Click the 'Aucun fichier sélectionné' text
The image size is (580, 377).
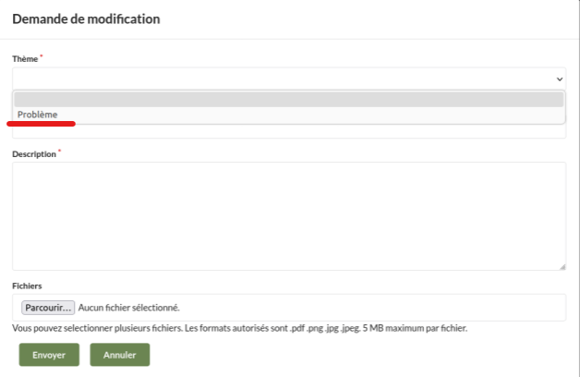point(128,308)
